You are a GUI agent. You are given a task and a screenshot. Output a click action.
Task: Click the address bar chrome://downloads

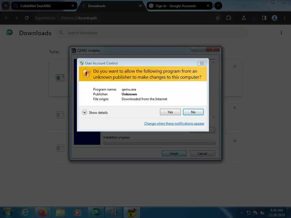pos(78,18)
